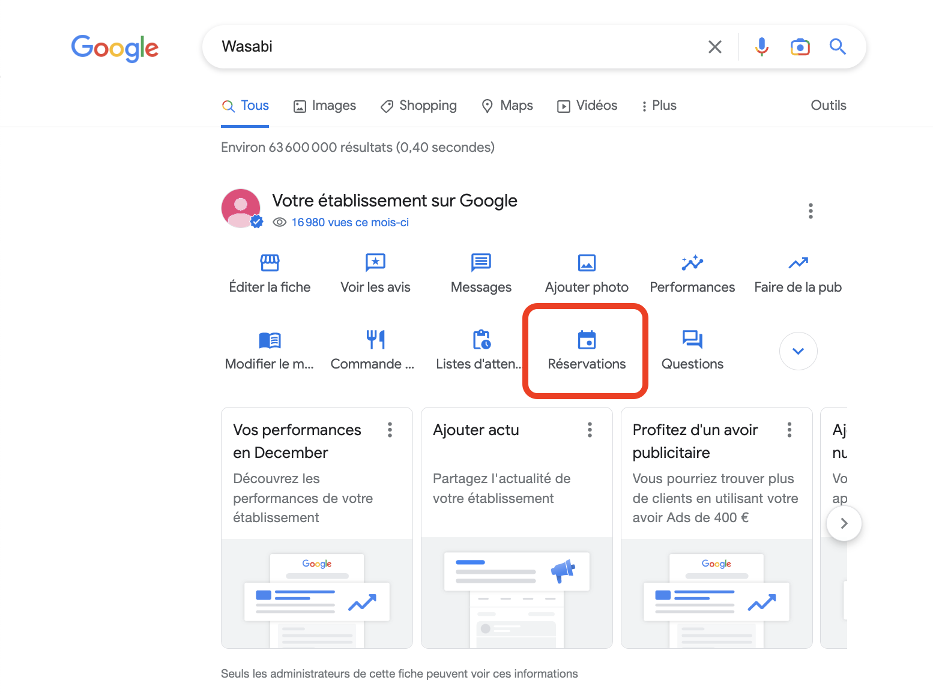Expand more actions with chevron button

(798, 351)
